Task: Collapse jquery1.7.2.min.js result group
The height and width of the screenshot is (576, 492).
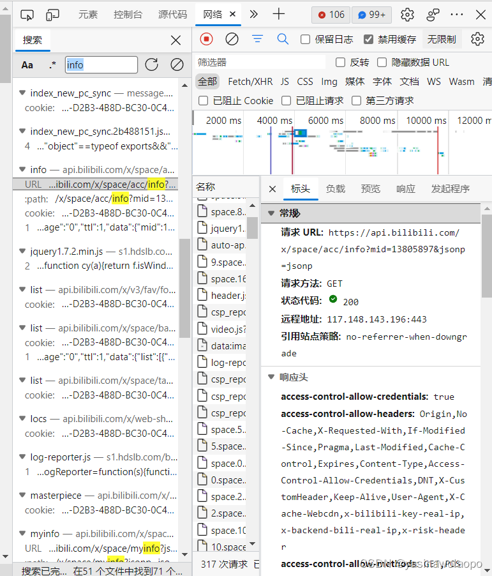Action: click(x=22, y=251)
